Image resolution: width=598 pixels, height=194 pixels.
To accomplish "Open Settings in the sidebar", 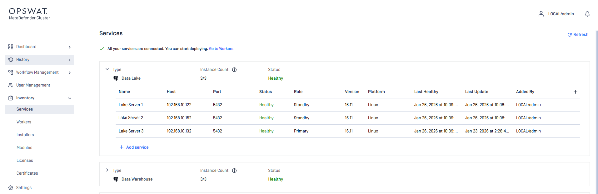I will point(24,188).
